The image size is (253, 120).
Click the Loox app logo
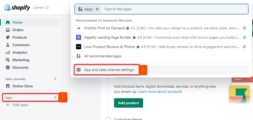point(79,47)
